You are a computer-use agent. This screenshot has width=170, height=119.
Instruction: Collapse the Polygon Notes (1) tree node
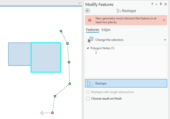click(88, 48)
